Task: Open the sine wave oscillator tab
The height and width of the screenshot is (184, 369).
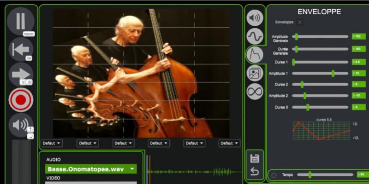Action: (x=255, y=36)
